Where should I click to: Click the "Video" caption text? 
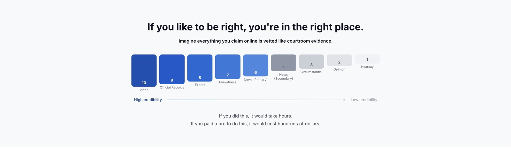click(144, 90)
